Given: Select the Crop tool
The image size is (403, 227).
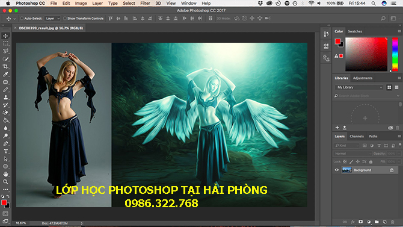Looking at the screenshot, I should coord(5,67).
